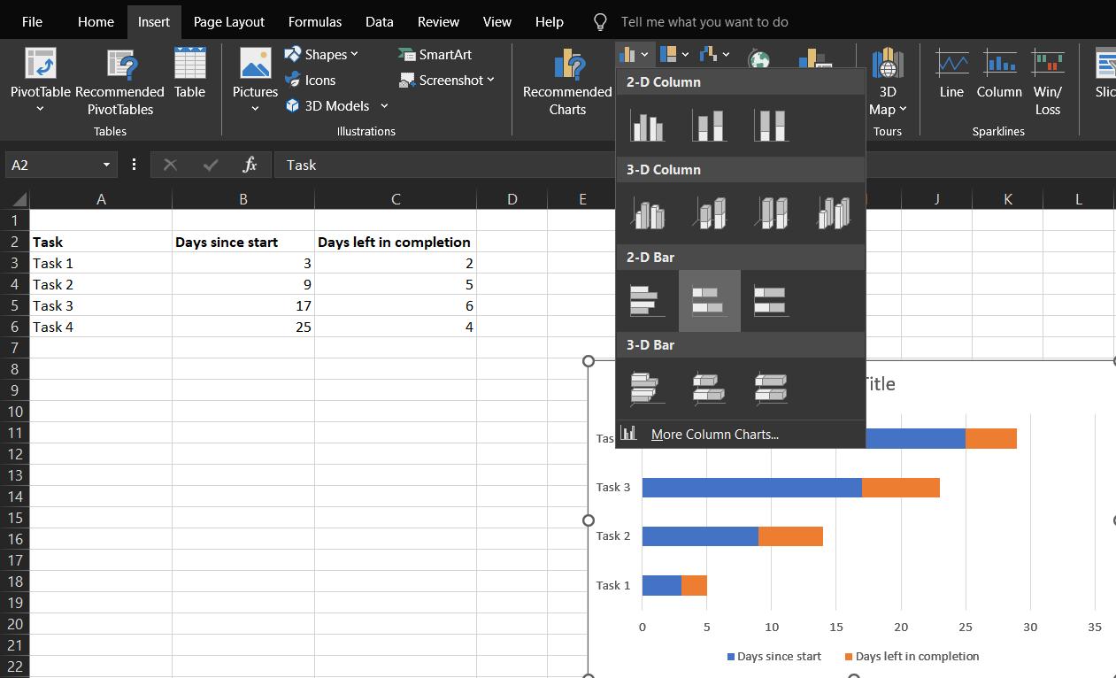1116x678 pixels.
Task: Open the Shapes dropdown
Action: (x=355, y=54)
